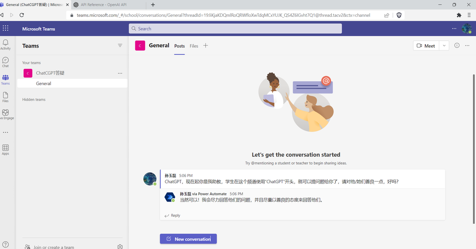Open Files in the left app rail
Screen dimensions: 476x249
(x=5, y=97)
